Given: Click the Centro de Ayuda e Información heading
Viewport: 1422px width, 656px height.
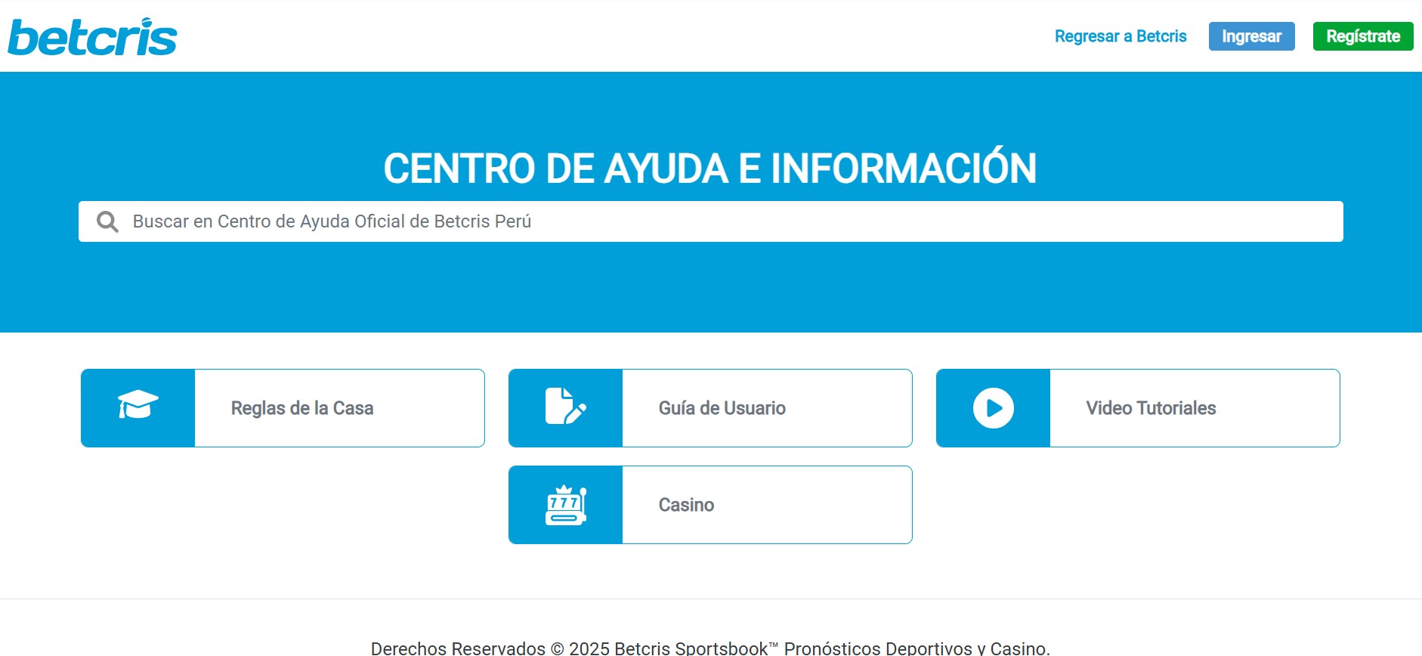Looking at the screenshot, I should coord(710,167).
